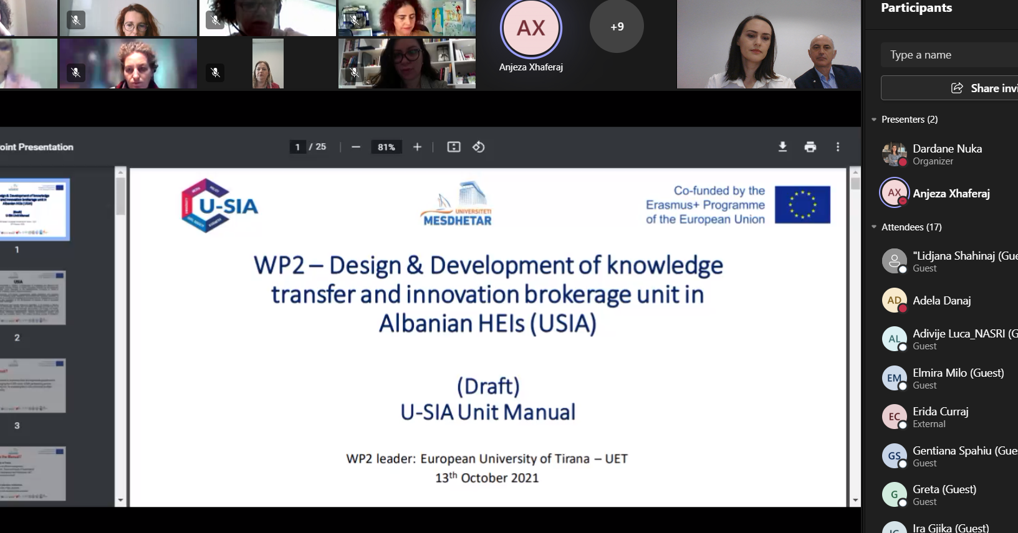The image size is (1018, 533).
Task: Click Erida Curraj's EC avatar
Action: [894, 417]
